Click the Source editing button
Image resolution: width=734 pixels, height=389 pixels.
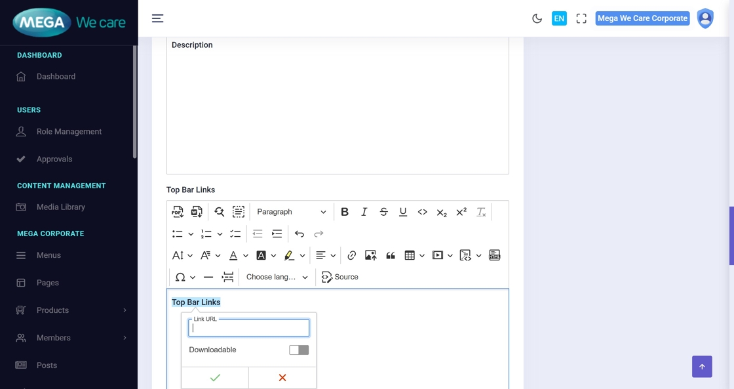point(340,277)
